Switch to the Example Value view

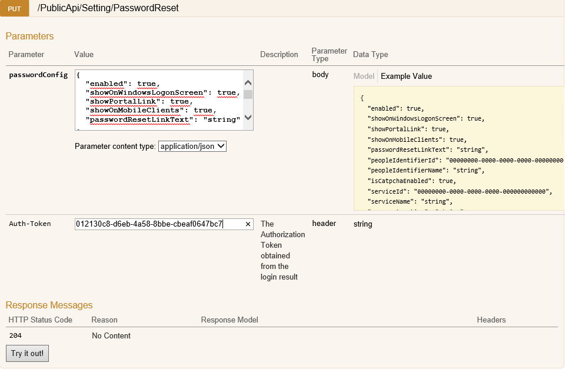pos(406,76)
